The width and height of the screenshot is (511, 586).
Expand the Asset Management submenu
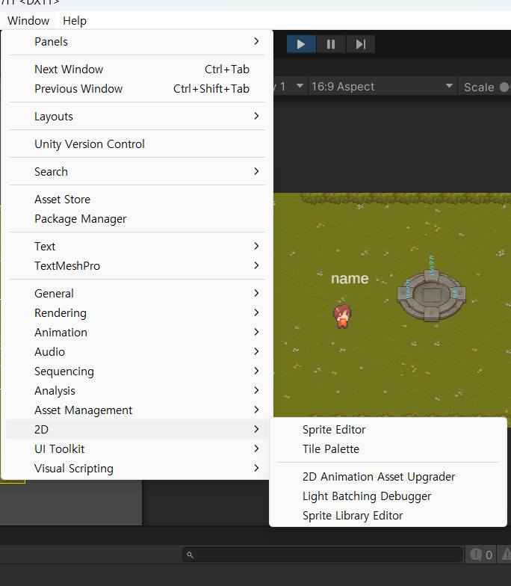coord(137,410)
